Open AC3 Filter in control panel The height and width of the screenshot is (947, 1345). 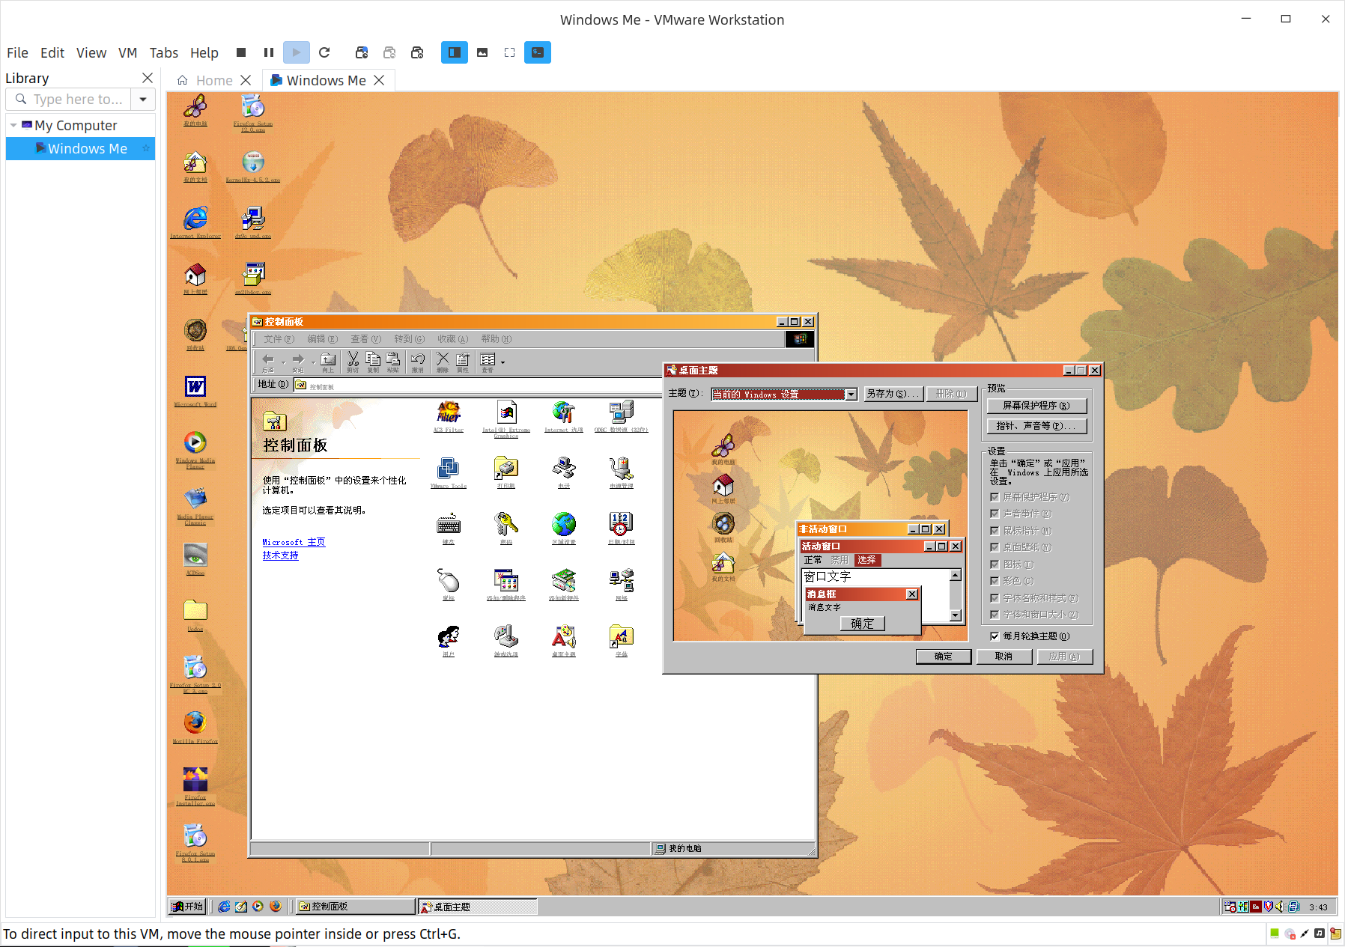coord(448,413)
